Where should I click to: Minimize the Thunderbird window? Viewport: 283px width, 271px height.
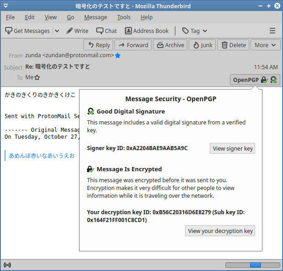[261, 6]
